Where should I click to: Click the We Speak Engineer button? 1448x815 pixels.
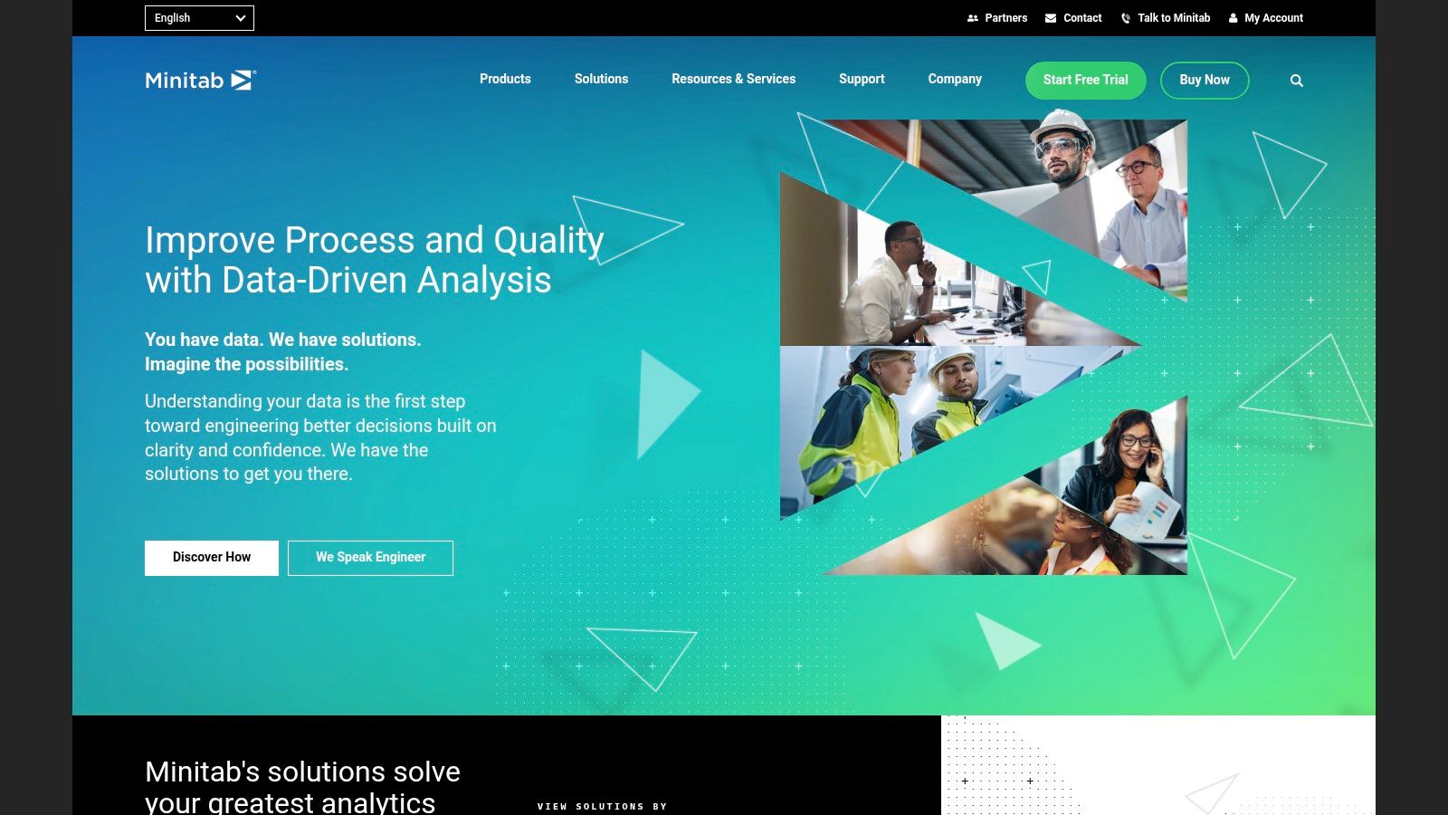pyautogui.click(x=370, y=558)
